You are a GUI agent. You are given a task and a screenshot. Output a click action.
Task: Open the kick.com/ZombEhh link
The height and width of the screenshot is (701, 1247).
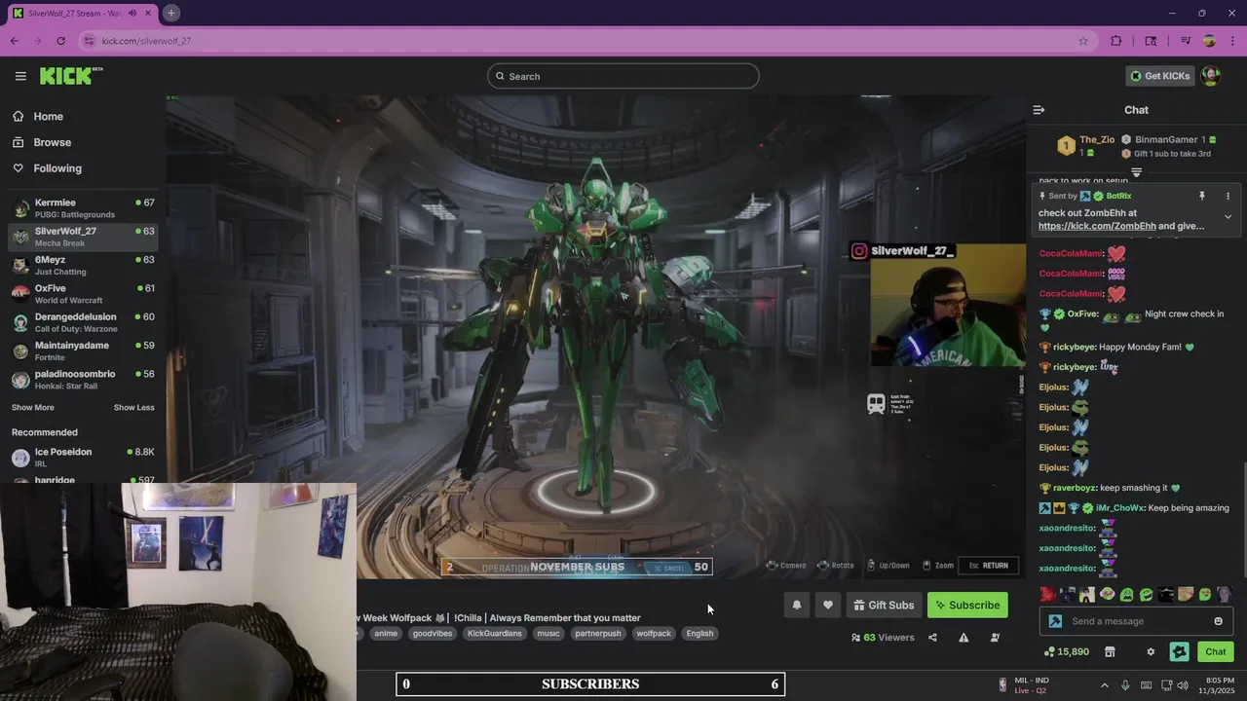(x=1096, y=226)
